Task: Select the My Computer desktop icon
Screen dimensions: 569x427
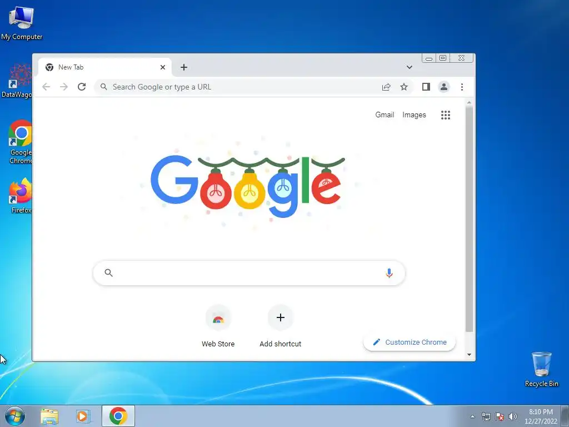Action: tap(22, 22)
